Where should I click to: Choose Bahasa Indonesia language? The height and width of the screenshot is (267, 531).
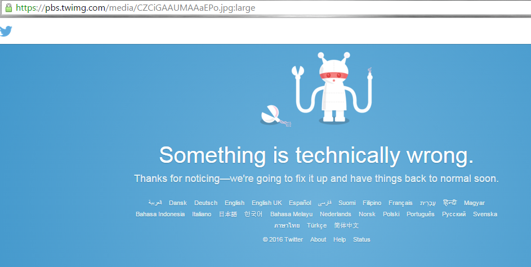click(x=160, y=214)
